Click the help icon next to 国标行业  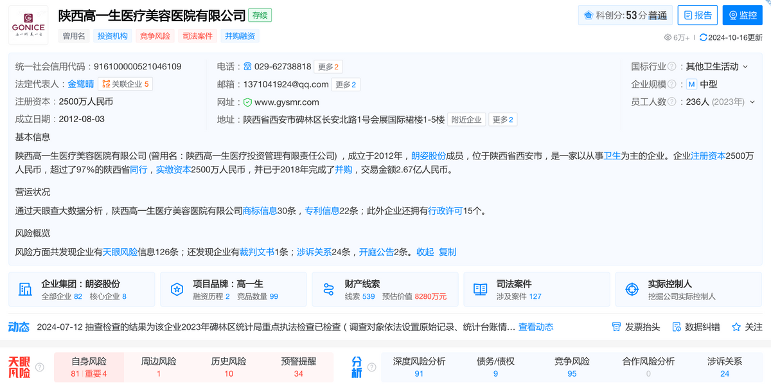671,66
